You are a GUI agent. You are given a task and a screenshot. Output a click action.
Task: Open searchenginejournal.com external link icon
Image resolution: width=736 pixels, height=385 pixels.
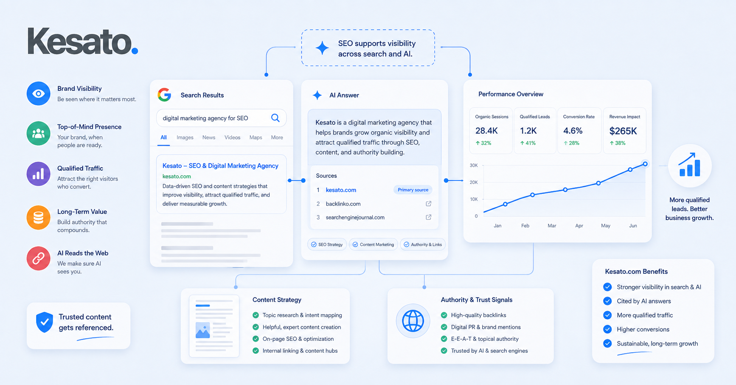429,217
